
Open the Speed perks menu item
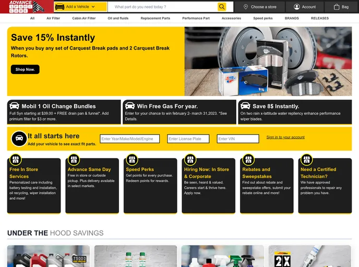[x=263, y=18]
